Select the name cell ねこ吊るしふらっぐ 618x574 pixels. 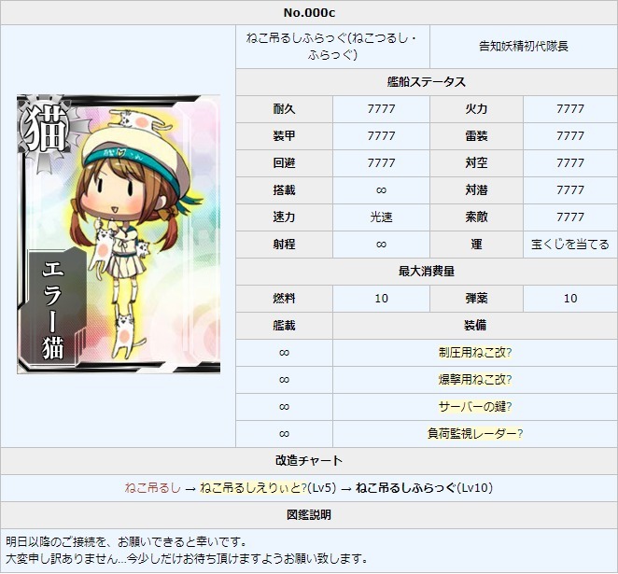tap(332, 46)
